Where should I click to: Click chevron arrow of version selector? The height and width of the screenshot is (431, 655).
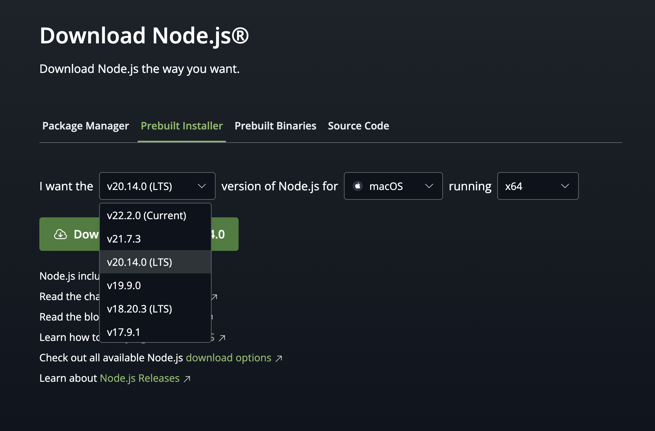pyautogui.click(x=202, y=186)
